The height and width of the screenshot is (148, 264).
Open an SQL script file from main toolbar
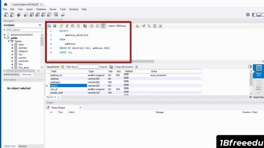12,15
